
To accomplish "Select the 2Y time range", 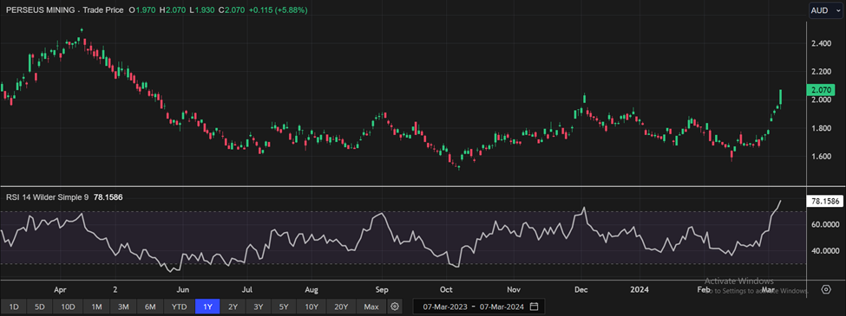I will 233,306.
